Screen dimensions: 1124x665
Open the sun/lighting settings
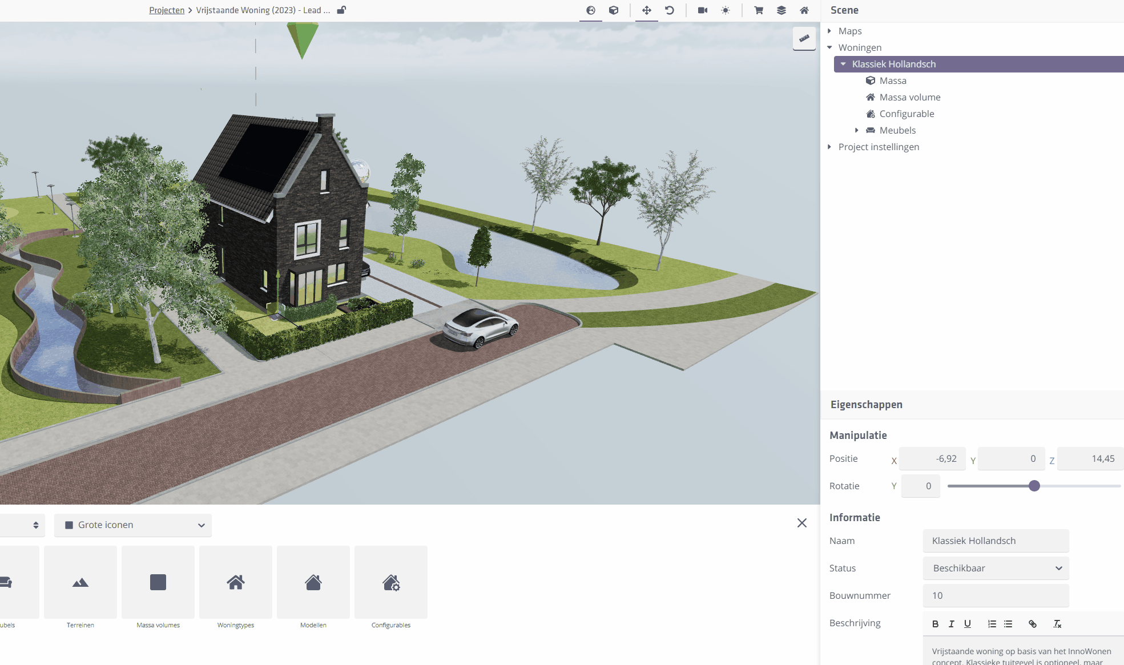pyautogui.click(x=726, y=10)
